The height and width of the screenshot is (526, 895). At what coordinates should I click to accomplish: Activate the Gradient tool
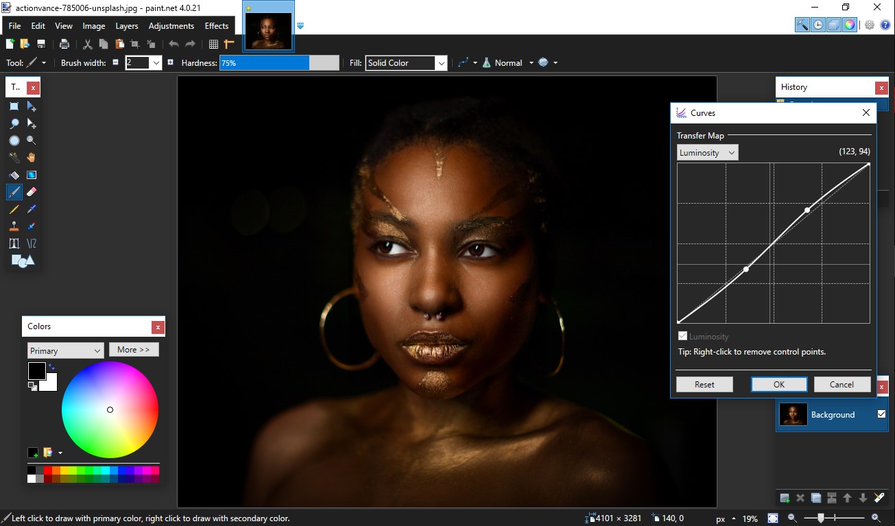(x=32, y=175)
